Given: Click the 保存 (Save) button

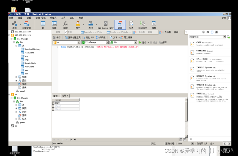Looking at the screenshot, I should click(x=57, y=37).
